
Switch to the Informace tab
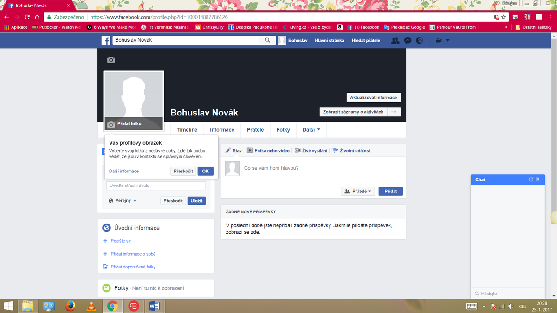pyautogui.click(x=222, y=130)
